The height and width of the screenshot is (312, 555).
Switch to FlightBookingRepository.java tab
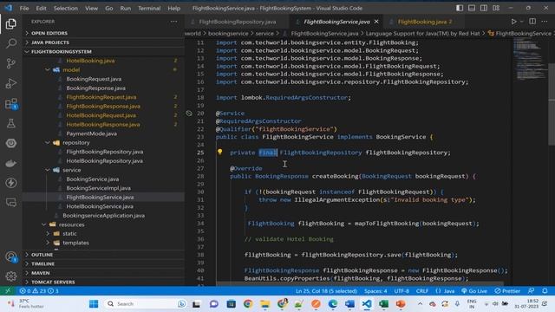coord(237,22)
